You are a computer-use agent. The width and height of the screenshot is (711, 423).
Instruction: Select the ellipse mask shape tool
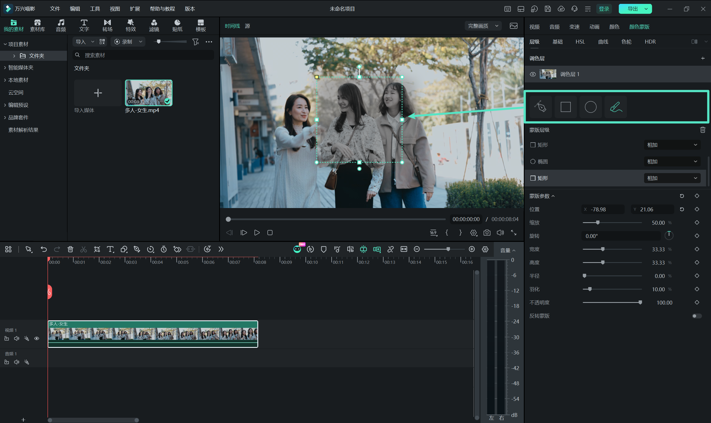[590, 107]
